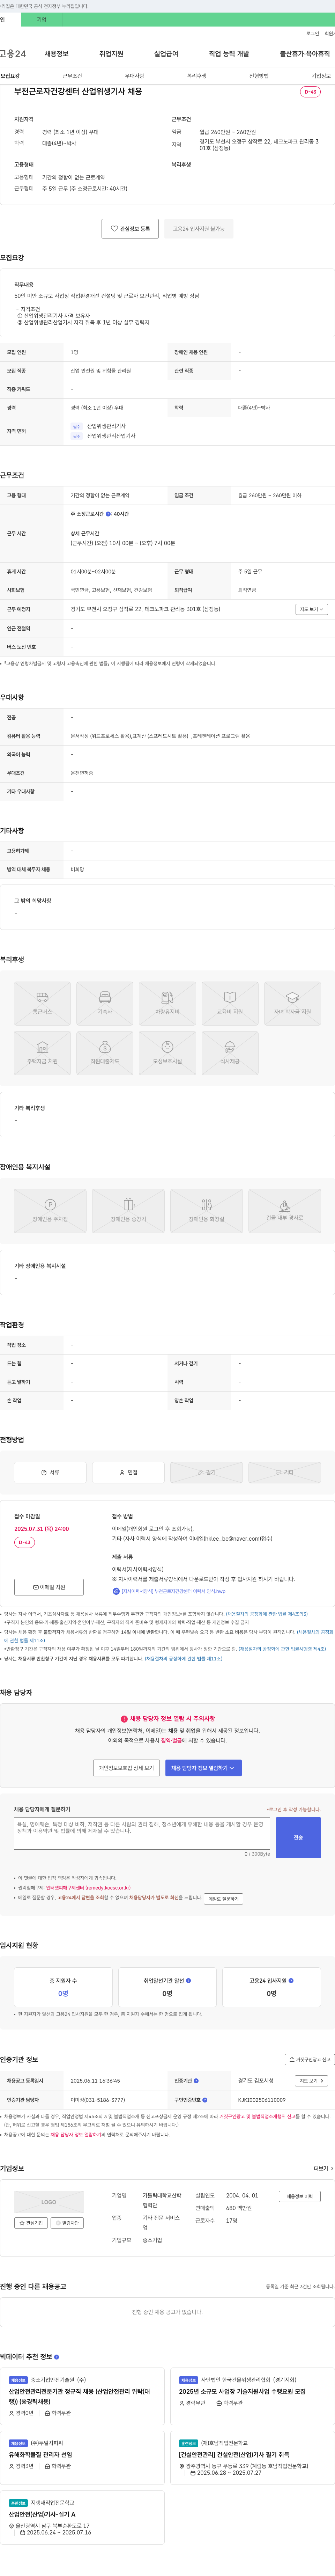
Task: Click the 직원대출제도 welfare icon
Action: (105, 1053)
